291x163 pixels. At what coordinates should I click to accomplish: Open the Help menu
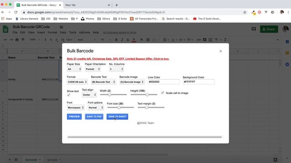pyautogui.click(x=96, y=32)
